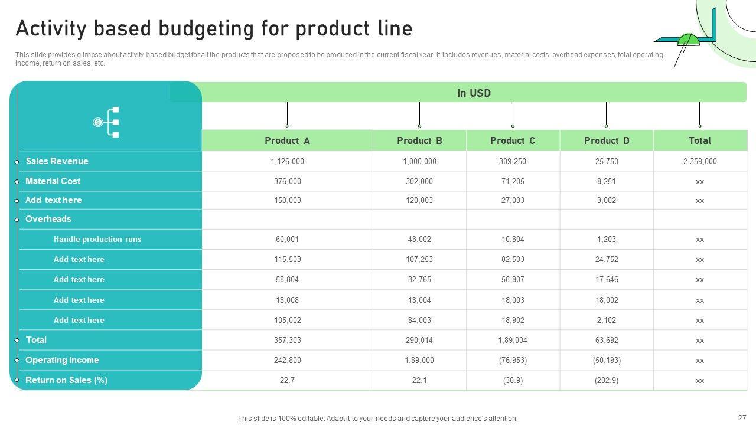
Task: Click the slide number 27 in the footer
Action: point(742,417)
